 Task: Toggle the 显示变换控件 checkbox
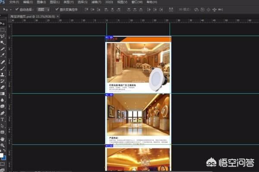pyautogui.click(x=57, y=9)
